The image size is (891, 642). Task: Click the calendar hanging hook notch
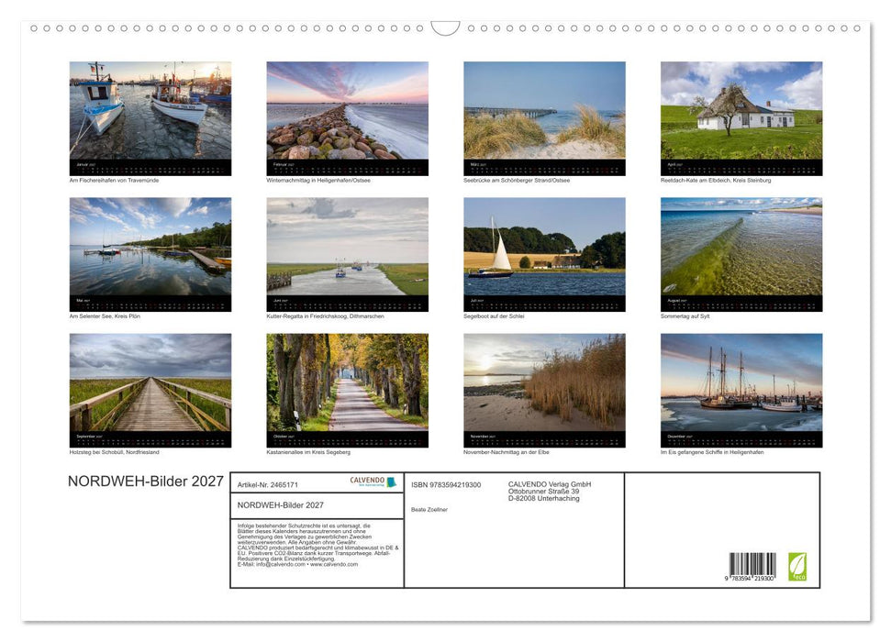(x=445, y=28)
